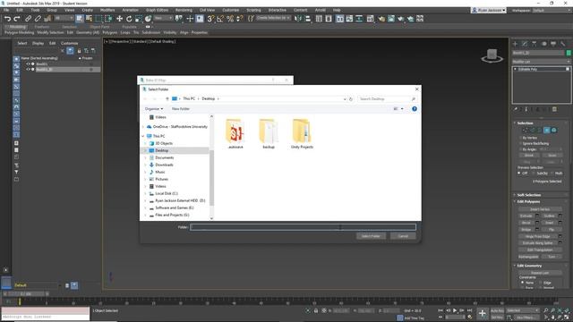Image resolution: width=573 pixels, height=322 pixels.
Task: Select Preview Selection Off radio button
Action: (519, 173)
